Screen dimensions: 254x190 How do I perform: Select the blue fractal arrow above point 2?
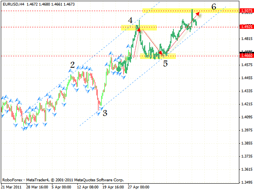coord(71,70)
